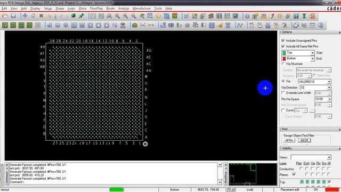This screenshot has height=192, width=341.
Task: Click the Etch column header link
Action: 306,163
